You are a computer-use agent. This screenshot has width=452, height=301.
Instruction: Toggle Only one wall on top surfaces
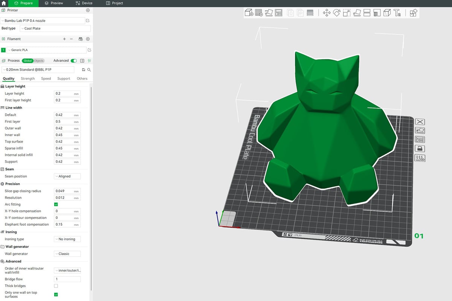click(56, 295)
